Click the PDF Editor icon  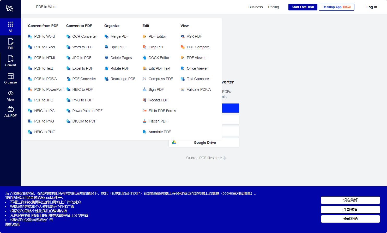(x=144, y=37)
